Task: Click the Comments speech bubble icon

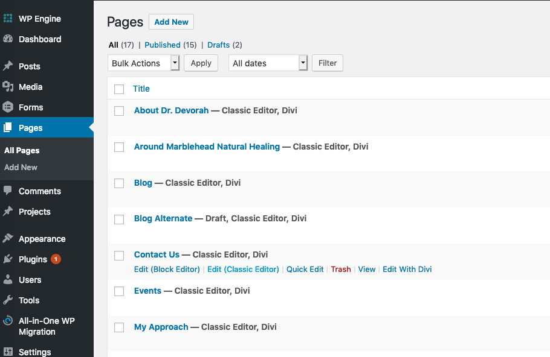Action: tap(8, 191)
